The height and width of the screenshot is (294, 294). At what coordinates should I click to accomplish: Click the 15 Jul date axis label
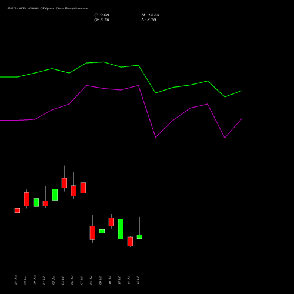click(138, 280)
